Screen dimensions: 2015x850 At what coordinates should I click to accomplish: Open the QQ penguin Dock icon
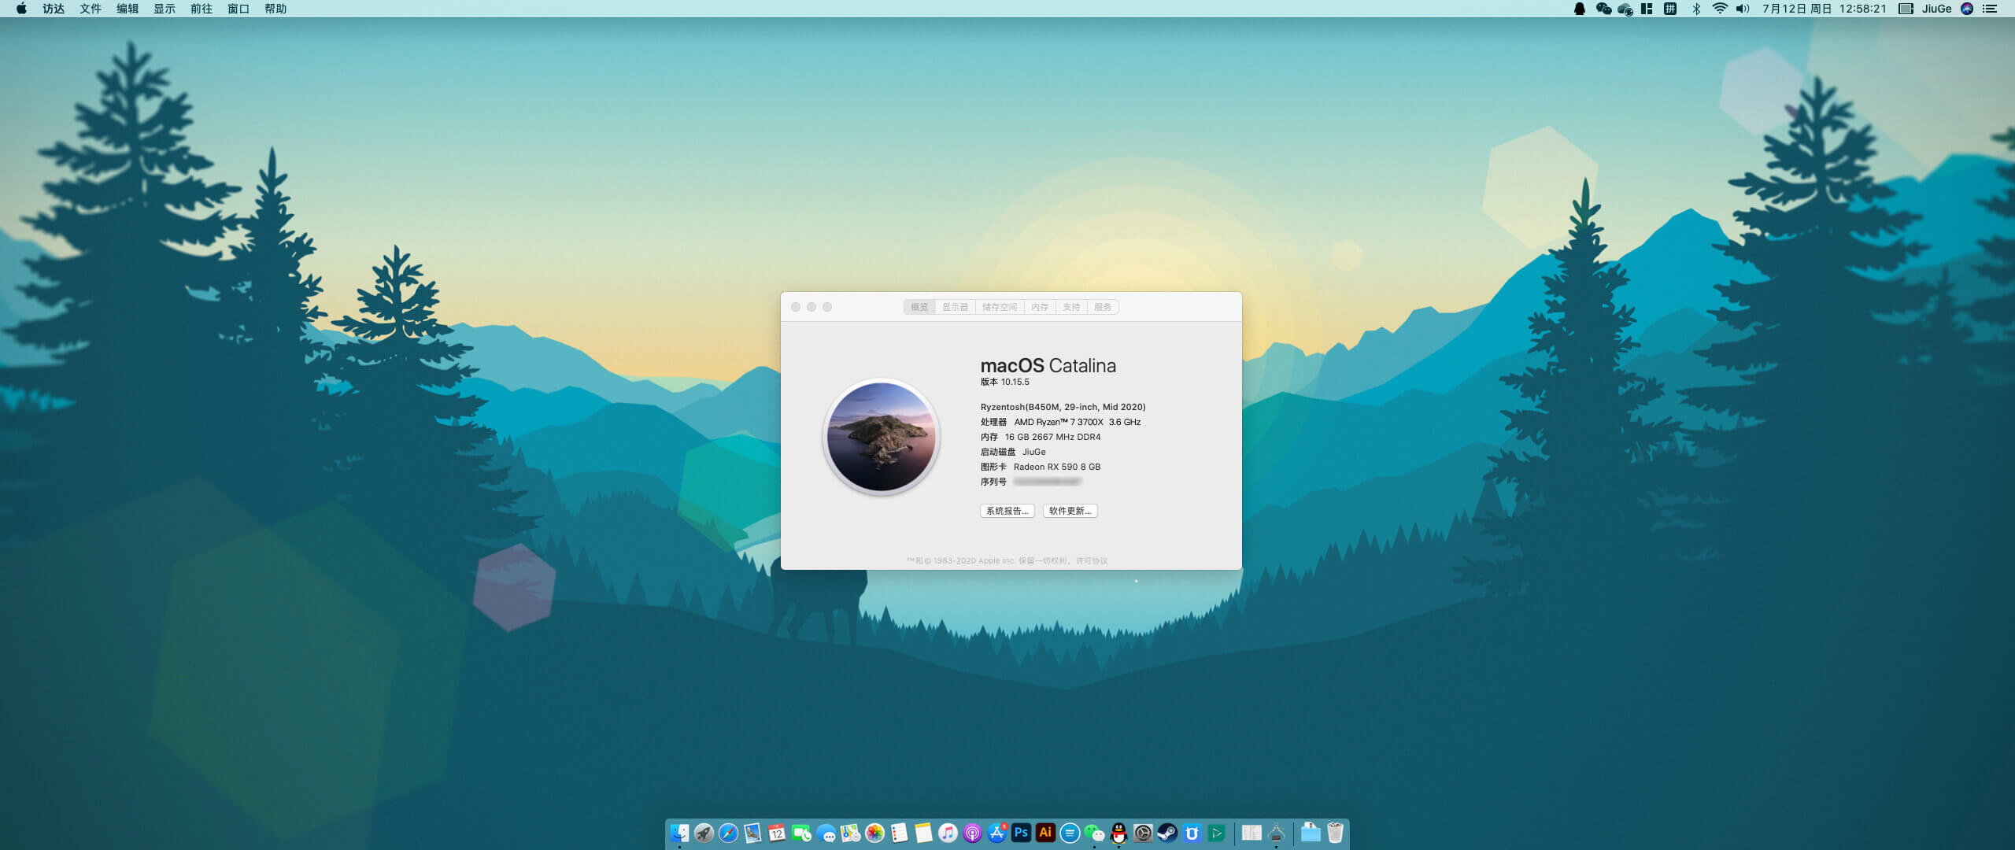point(1118,833)
